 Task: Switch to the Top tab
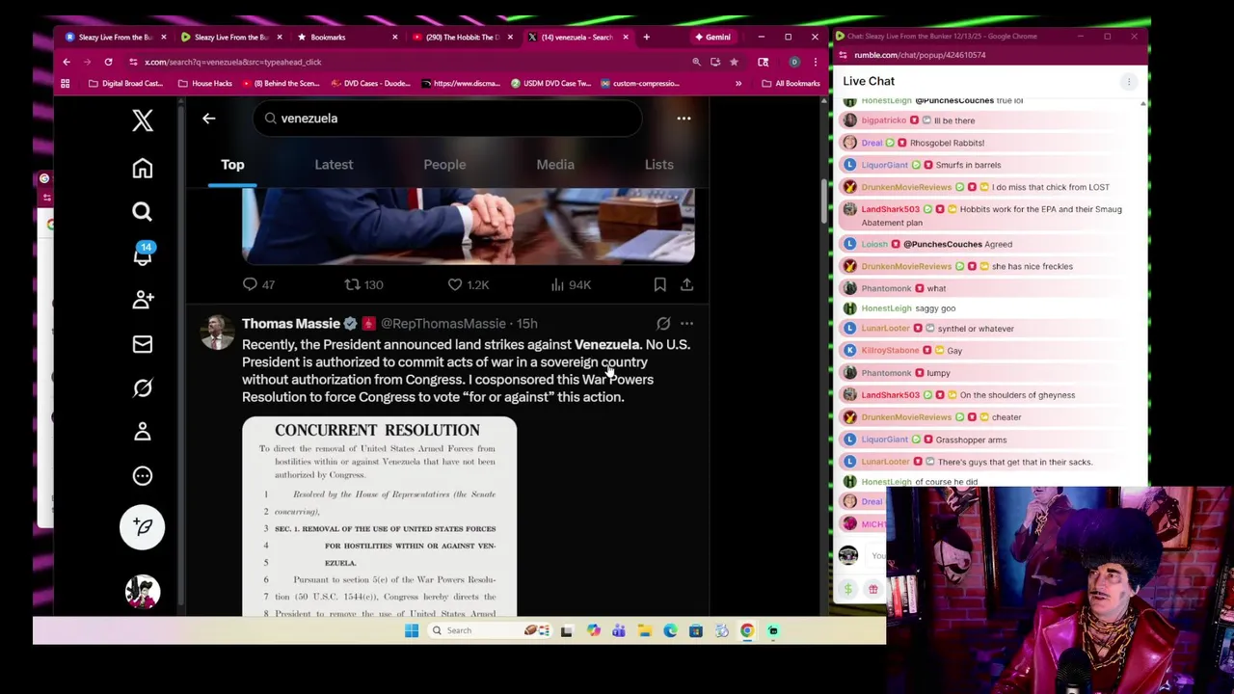coord(232,164)
